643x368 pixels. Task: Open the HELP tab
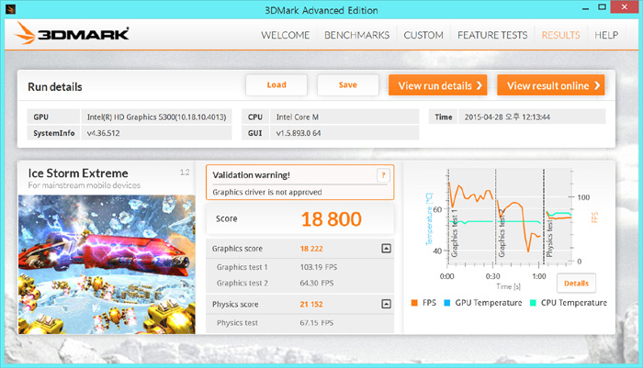pos(606,35)
